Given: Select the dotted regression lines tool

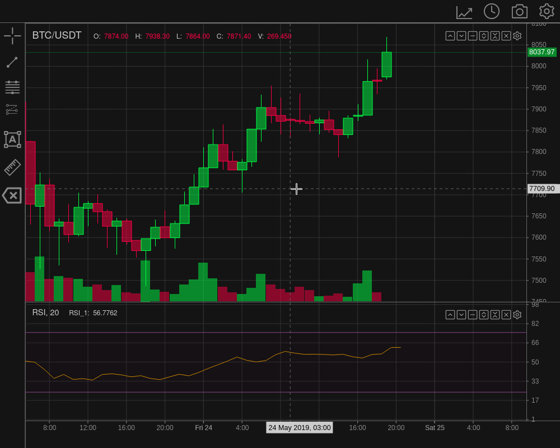Looking at the screenshot, I should point(12,109).
